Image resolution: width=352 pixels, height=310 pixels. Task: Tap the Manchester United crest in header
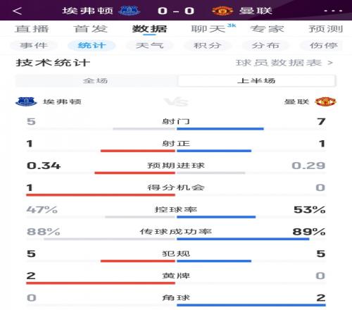click(x=222, y=11)
